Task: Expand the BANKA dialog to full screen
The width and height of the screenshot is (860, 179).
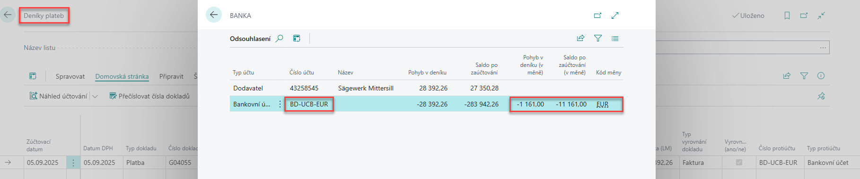Action: (615, 16)
